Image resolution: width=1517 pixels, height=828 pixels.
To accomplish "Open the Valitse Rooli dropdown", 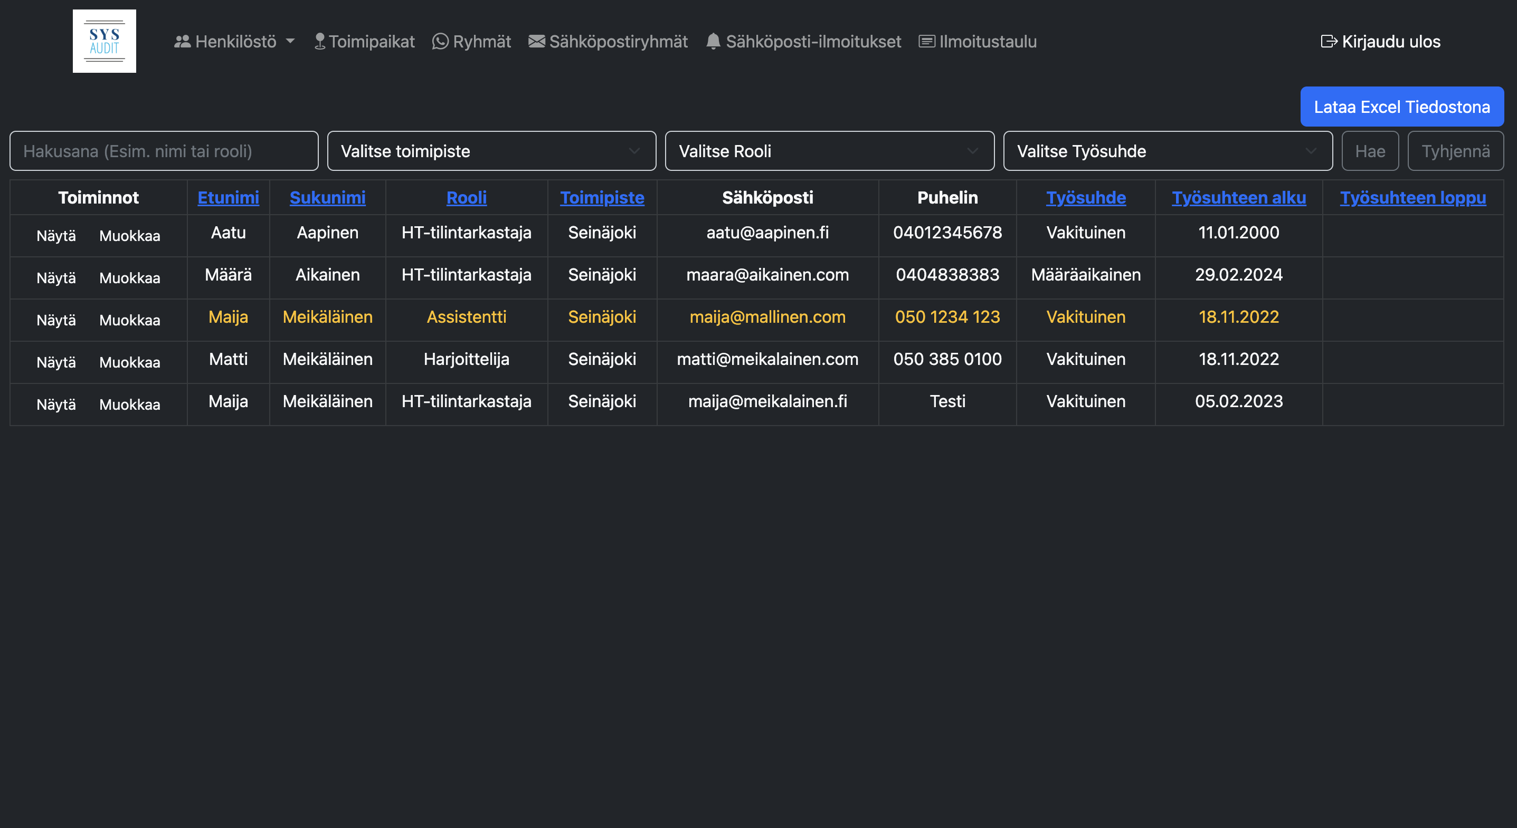I will (830, 151).
